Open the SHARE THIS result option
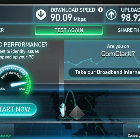Screen dimensions: 140x140 tap(129, 30)
